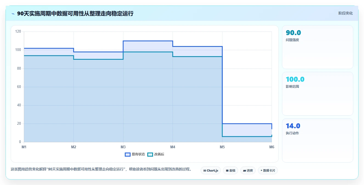
Task: Click the 执行动作 caption
Action: tap(292, 133)
